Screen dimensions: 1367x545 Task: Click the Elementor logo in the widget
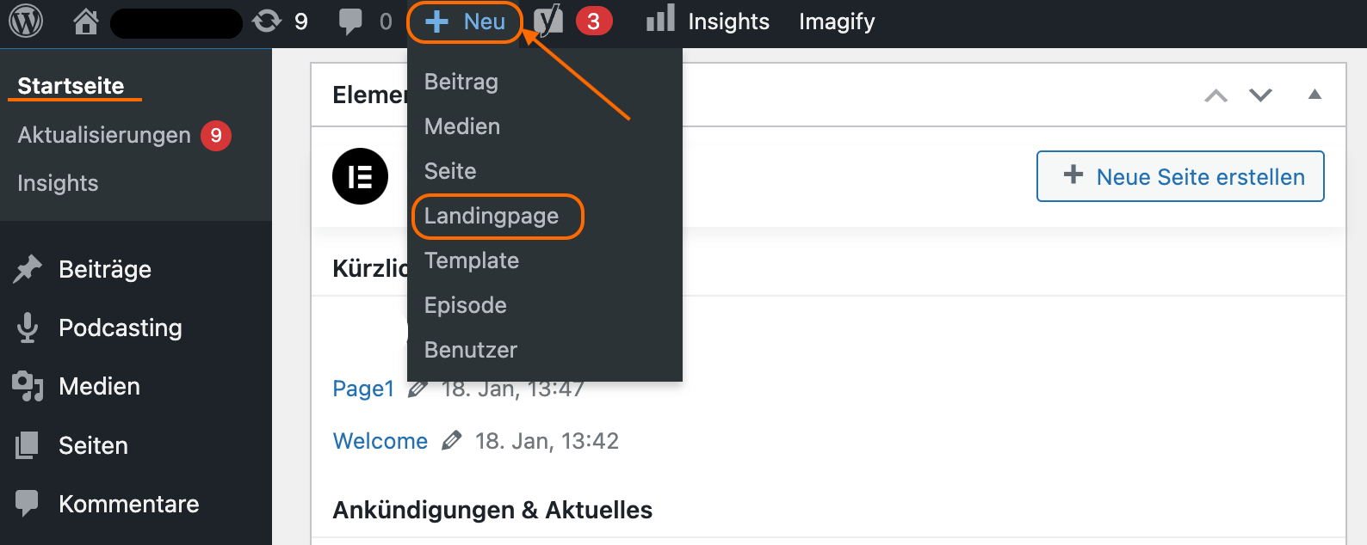click(x=360, y=176)
